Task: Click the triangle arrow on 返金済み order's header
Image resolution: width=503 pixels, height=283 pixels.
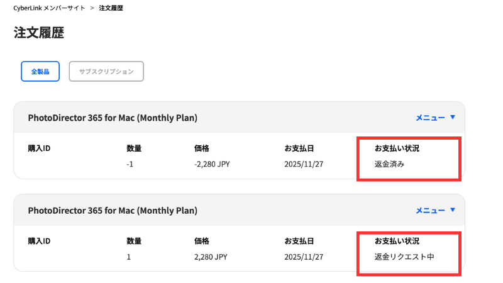Action: 452,118
